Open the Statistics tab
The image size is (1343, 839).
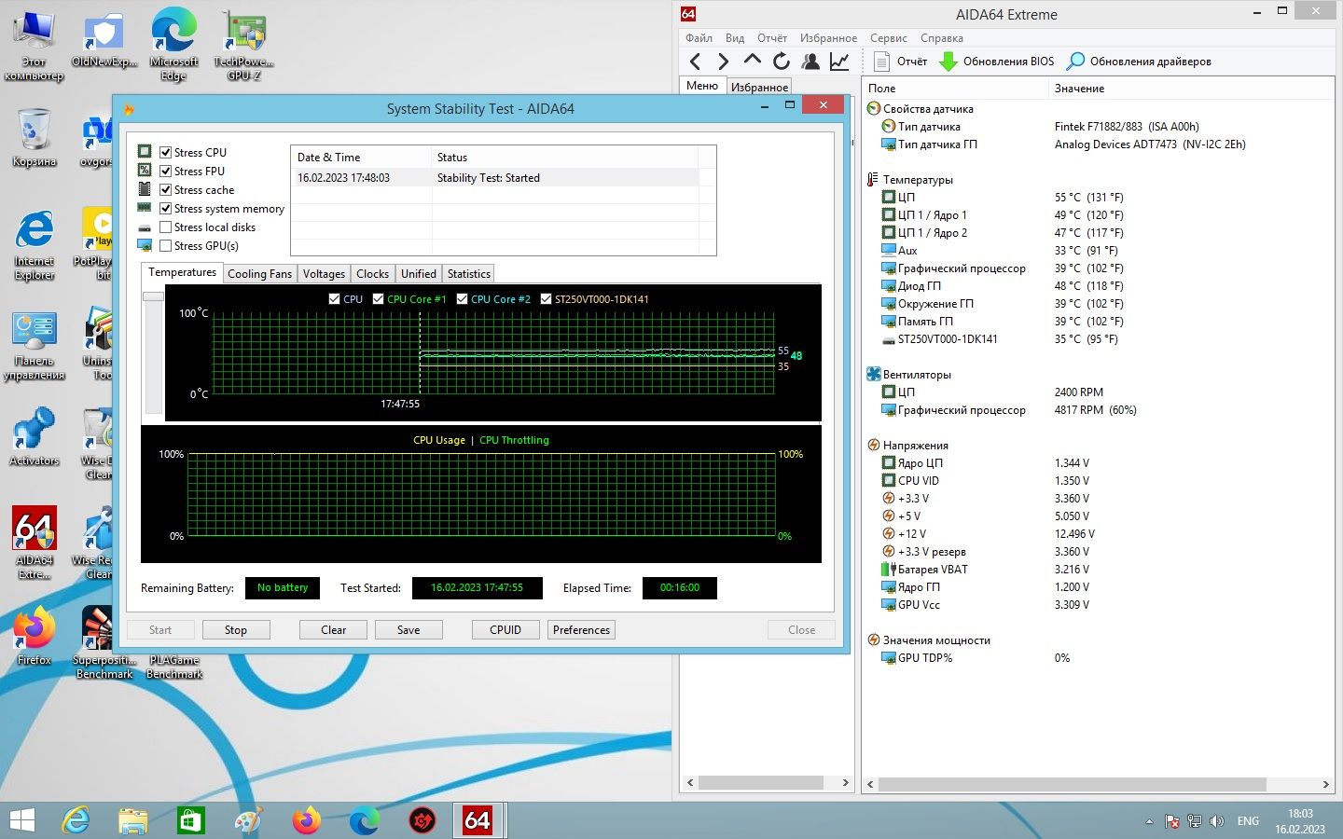tap(468, 274)
